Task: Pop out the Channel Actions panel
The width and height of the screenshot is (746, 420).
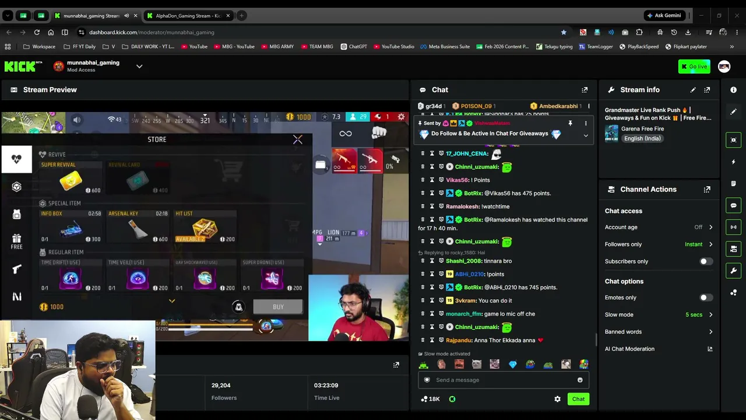Action: (707, 190)
